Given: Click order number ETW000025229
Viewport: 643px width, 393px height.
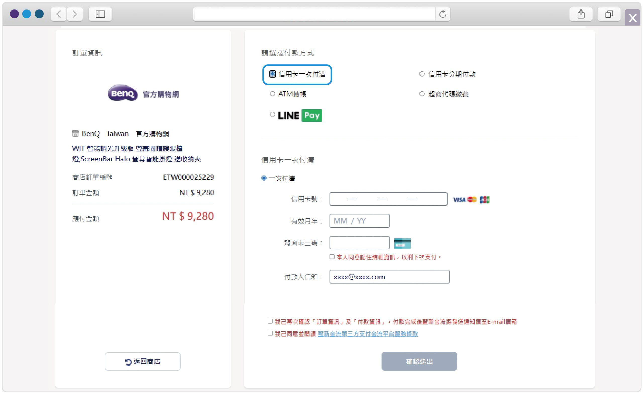Looking at the screenshot, I should (188, 177).
